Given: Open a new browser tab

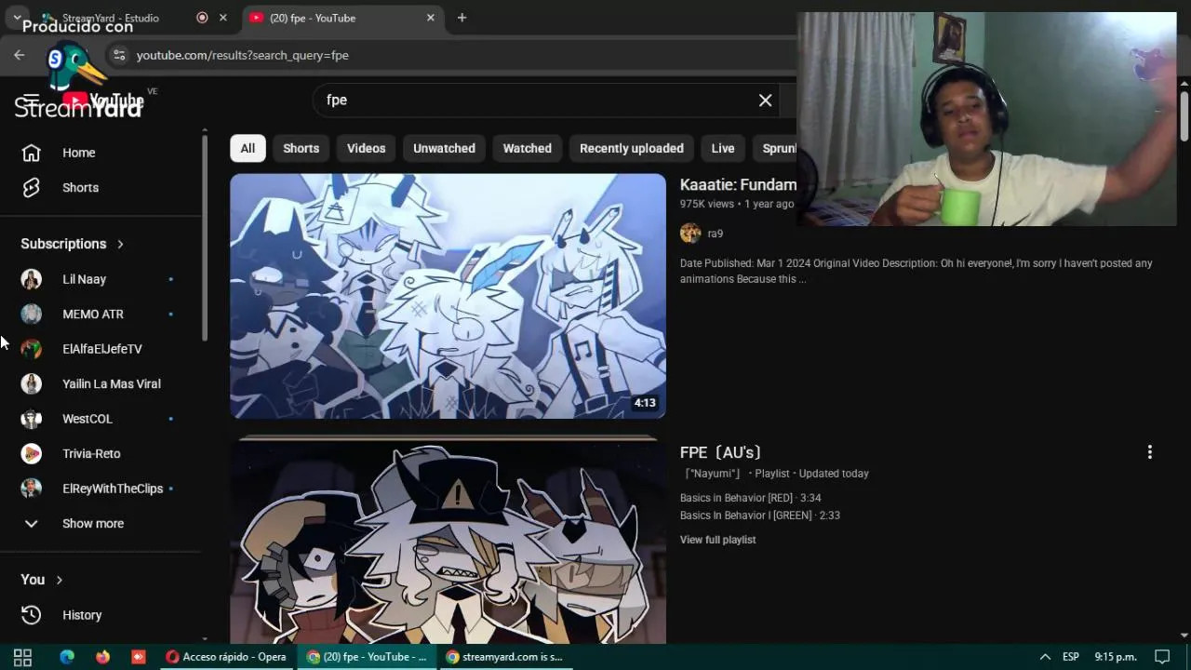Looking at the screenshot, I should click(x=462, y=18).
